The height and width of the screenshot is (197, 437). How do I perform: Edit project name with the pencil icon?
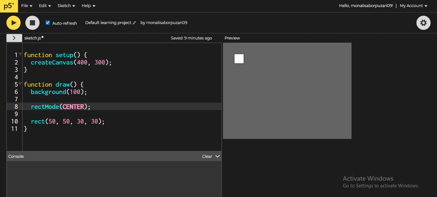pyautogui.click(x=134, y=23)
